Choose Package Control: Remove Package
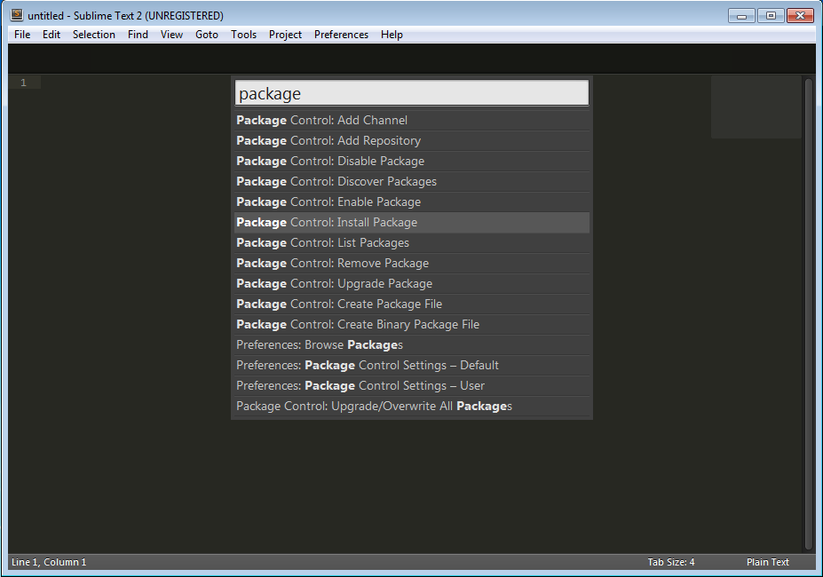Viewport: 823px width, 577px height. [412, 264]
